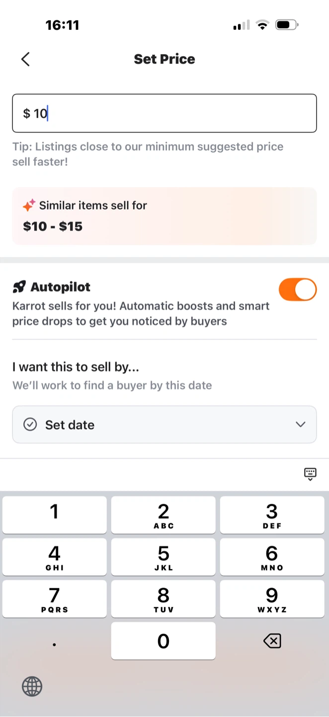This screenshot has height=717, width=329.
Task: Tap the backspace delete key icon
Action: (272, 641)
